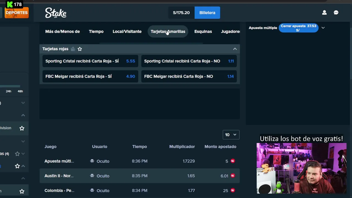Select the 48h time filter

20,91
